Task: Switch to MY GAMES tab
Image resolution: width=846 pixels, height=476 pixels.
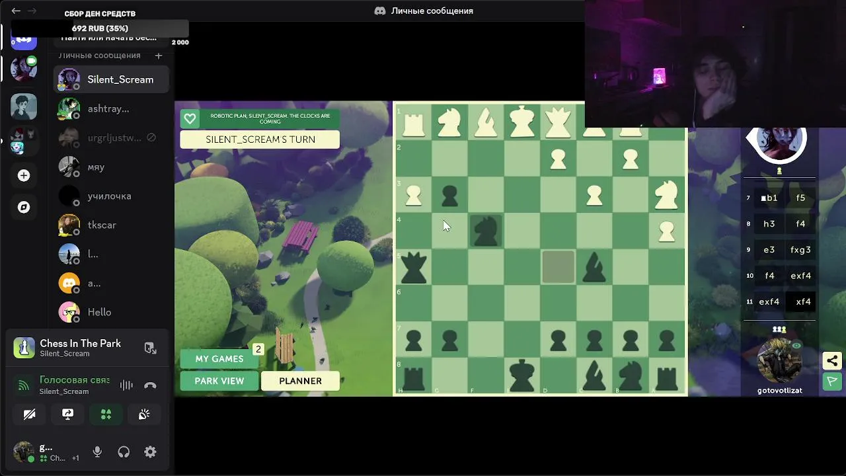Action: 219,358
